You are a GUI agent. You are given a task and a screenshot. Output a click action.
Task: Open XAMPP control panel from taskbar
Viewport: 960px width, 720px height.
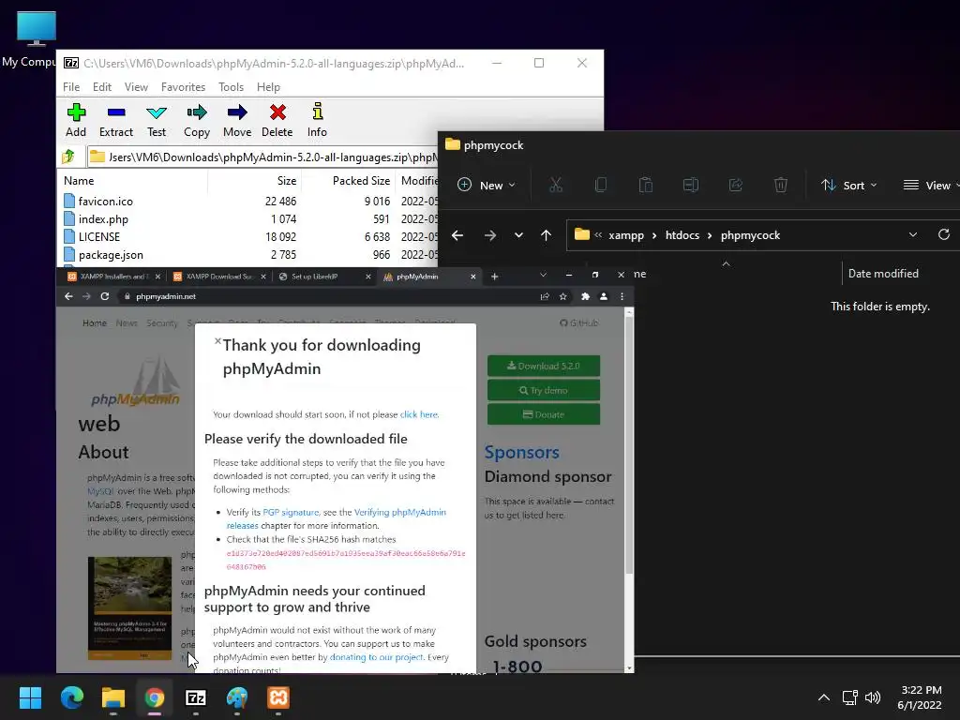[277, 697]
